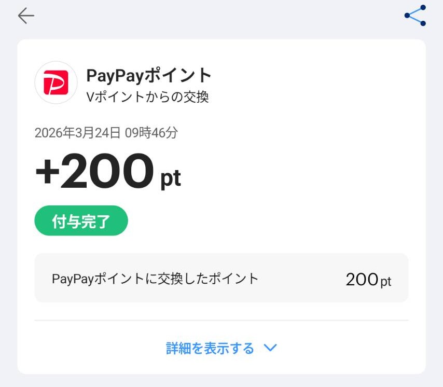Tap the green 付与完了 status badge

(x=81, y=221)
